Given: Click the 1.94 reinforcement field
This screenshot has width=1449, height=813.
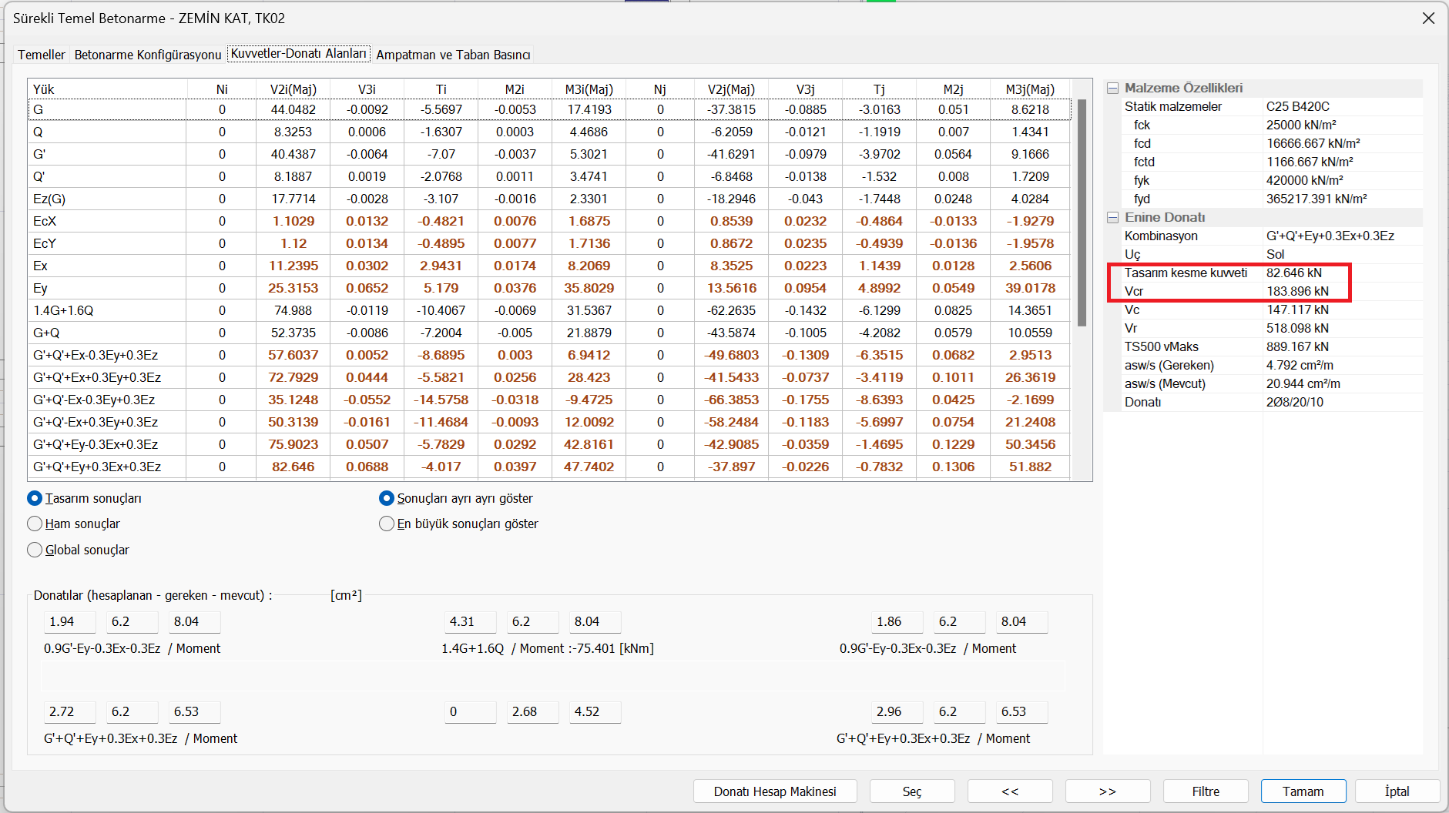Looking at the screenshot, I should [70, 621].
